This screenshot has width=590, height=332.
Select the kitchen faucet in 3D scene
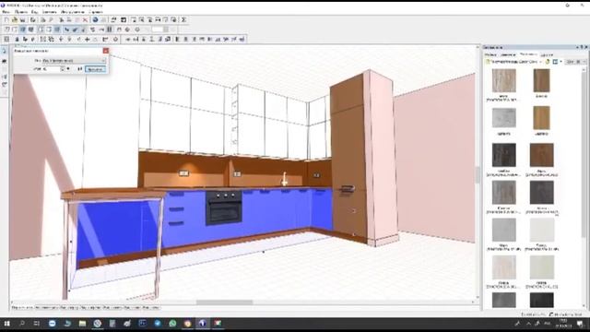(x=285, y=179)
